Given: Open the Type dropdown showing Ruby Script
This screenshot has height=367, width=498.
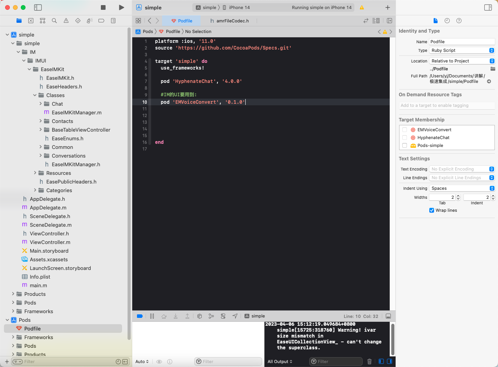Looking at the screenshot, I should pyautogui.click(x=462, y=50).
